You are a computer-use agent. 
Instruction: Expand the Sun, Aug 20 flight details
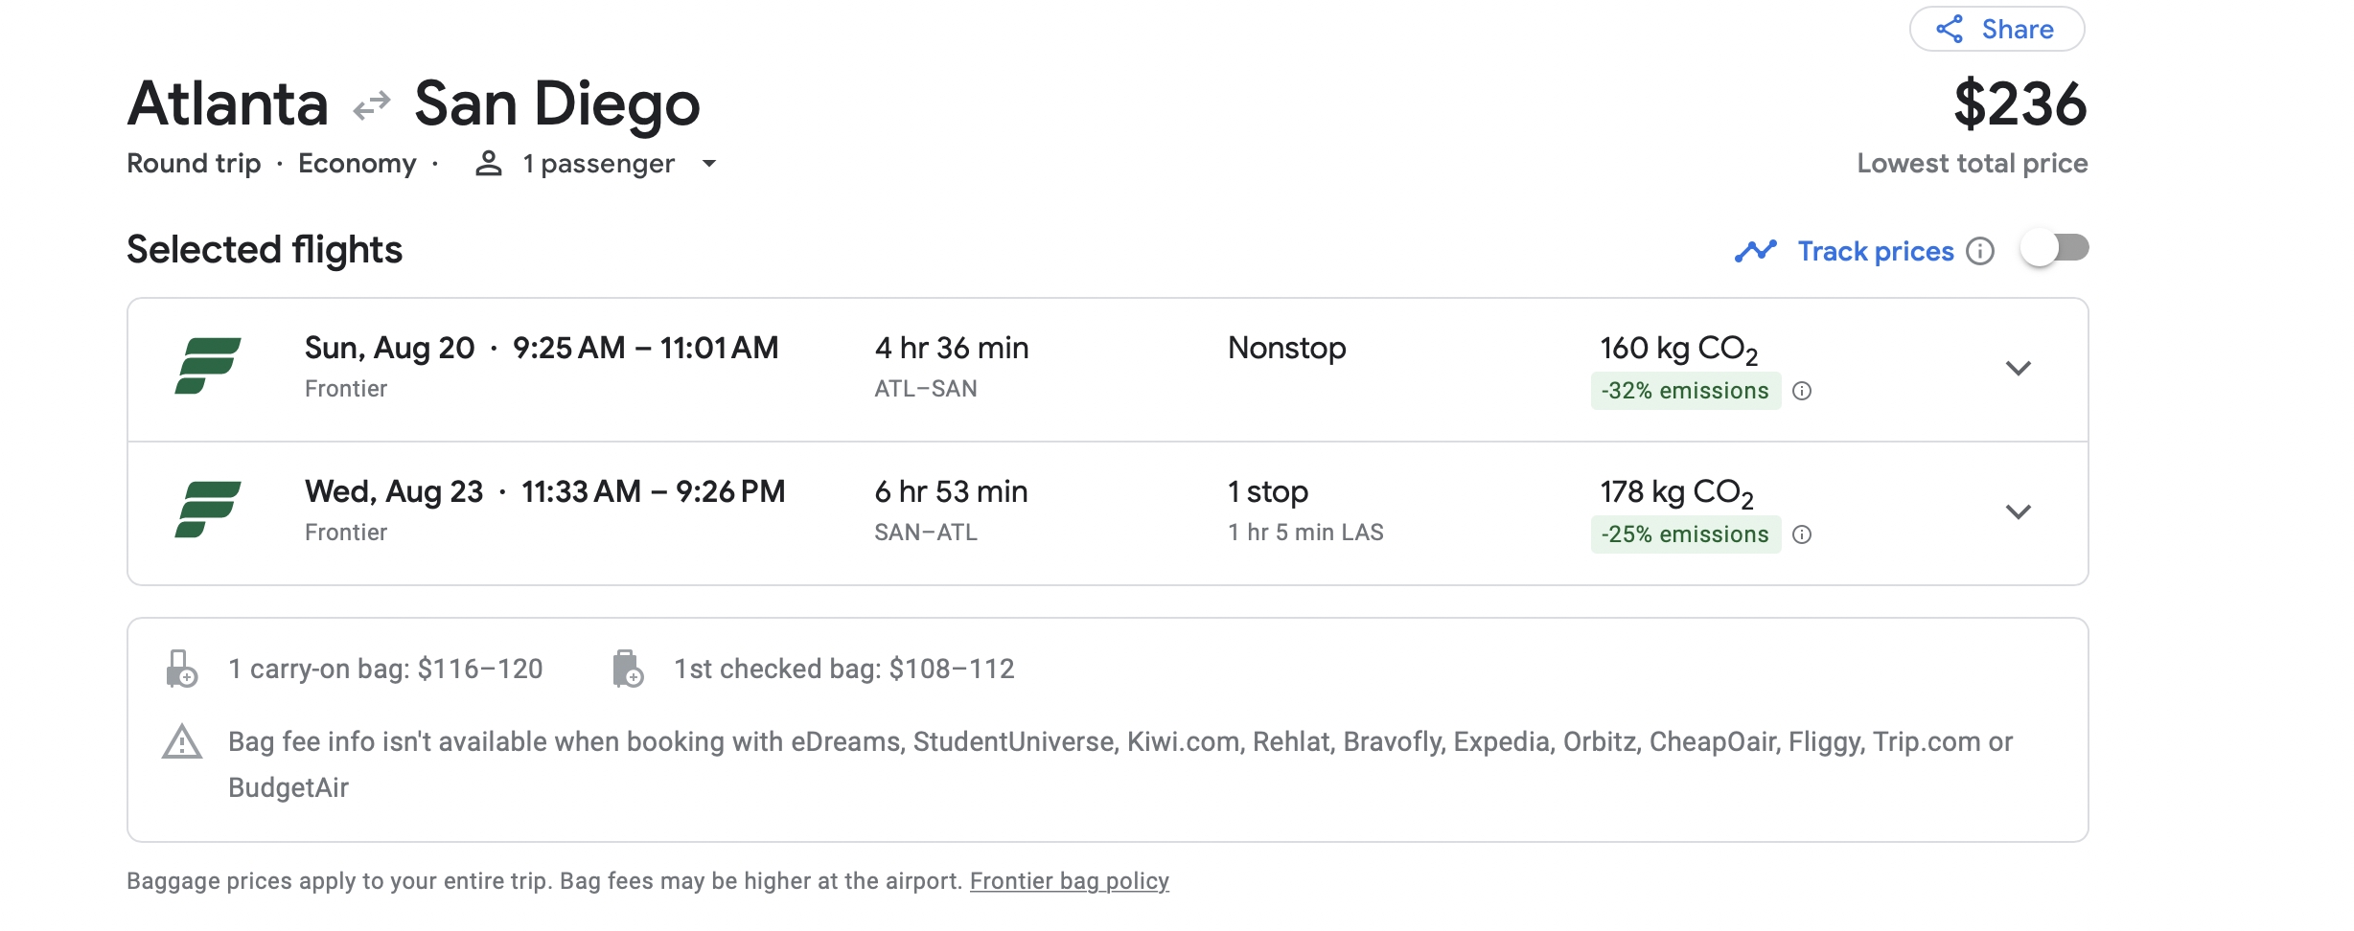tap(2019, 369)
